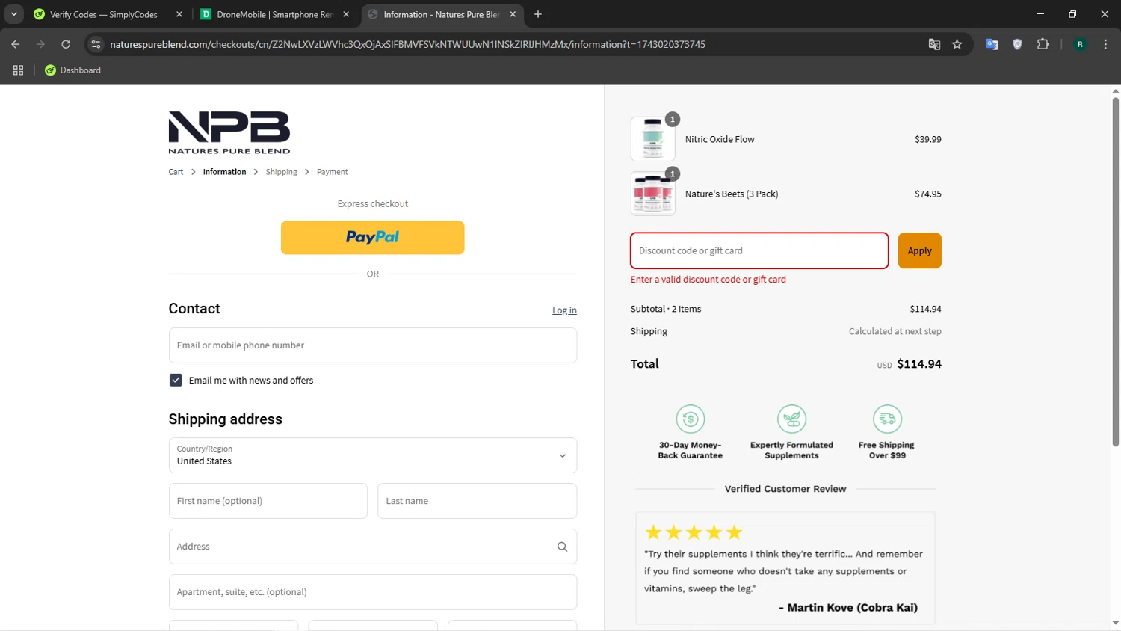1121x631 pixels.
Task: Click the First name (optional) field
Action: [x=268, y=501]
